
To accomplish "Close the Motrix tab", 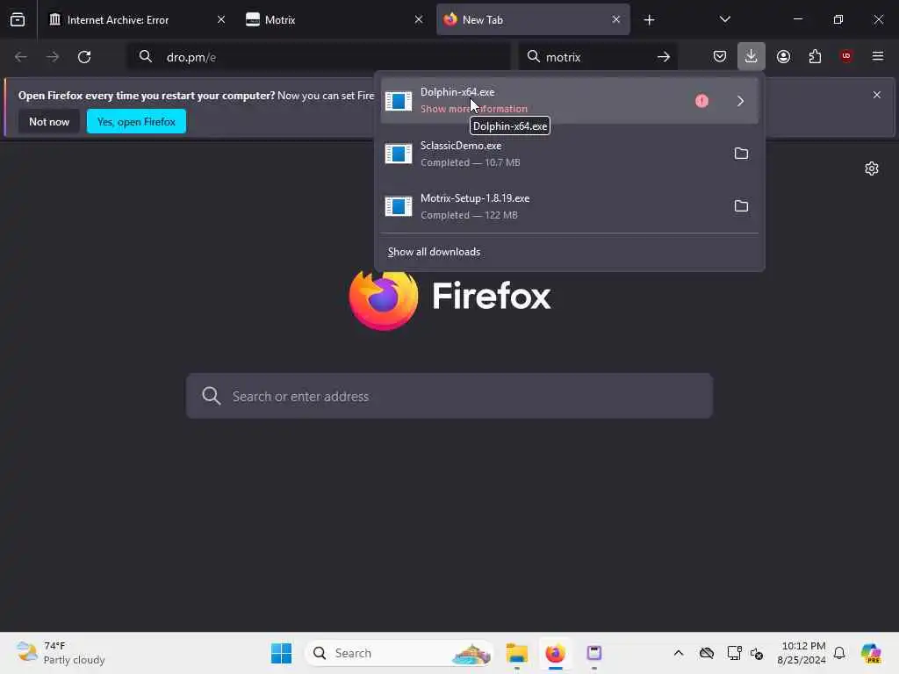I will (419, 19).
